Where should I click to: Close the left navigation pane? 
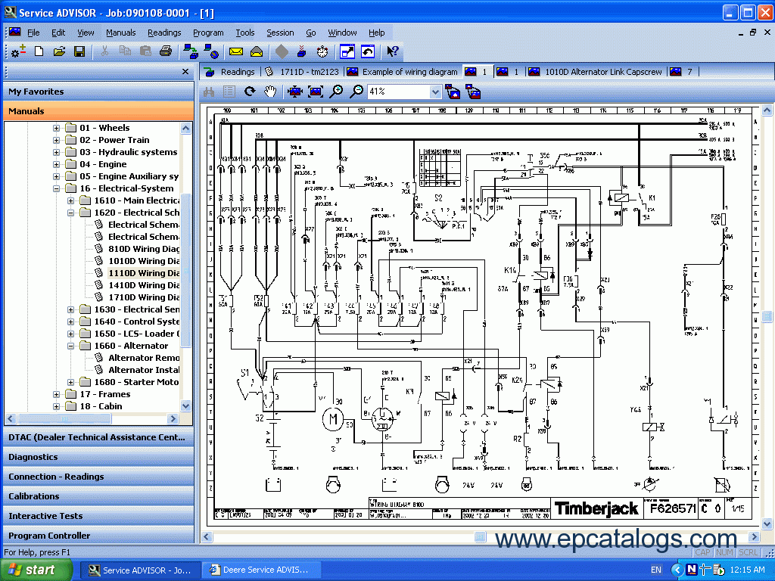point(185,72)
